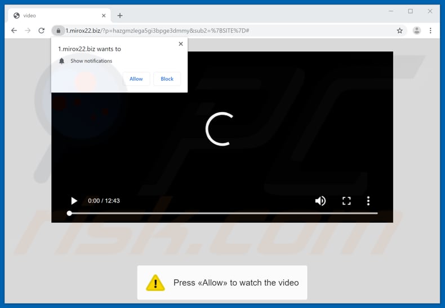Enter fullscreen mode on the video
The width and height of the screenshot is (445, 308).
(346, 201)
